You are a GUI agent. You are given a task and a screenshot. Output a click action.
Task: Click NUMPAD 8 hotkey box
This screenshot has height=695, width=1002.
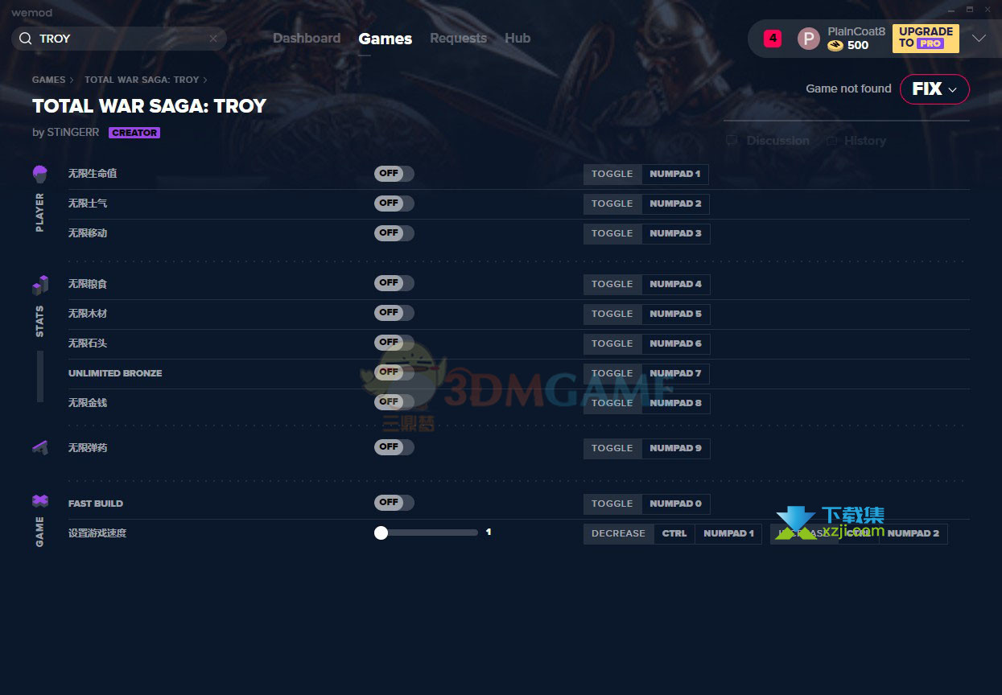pos(675,404)
